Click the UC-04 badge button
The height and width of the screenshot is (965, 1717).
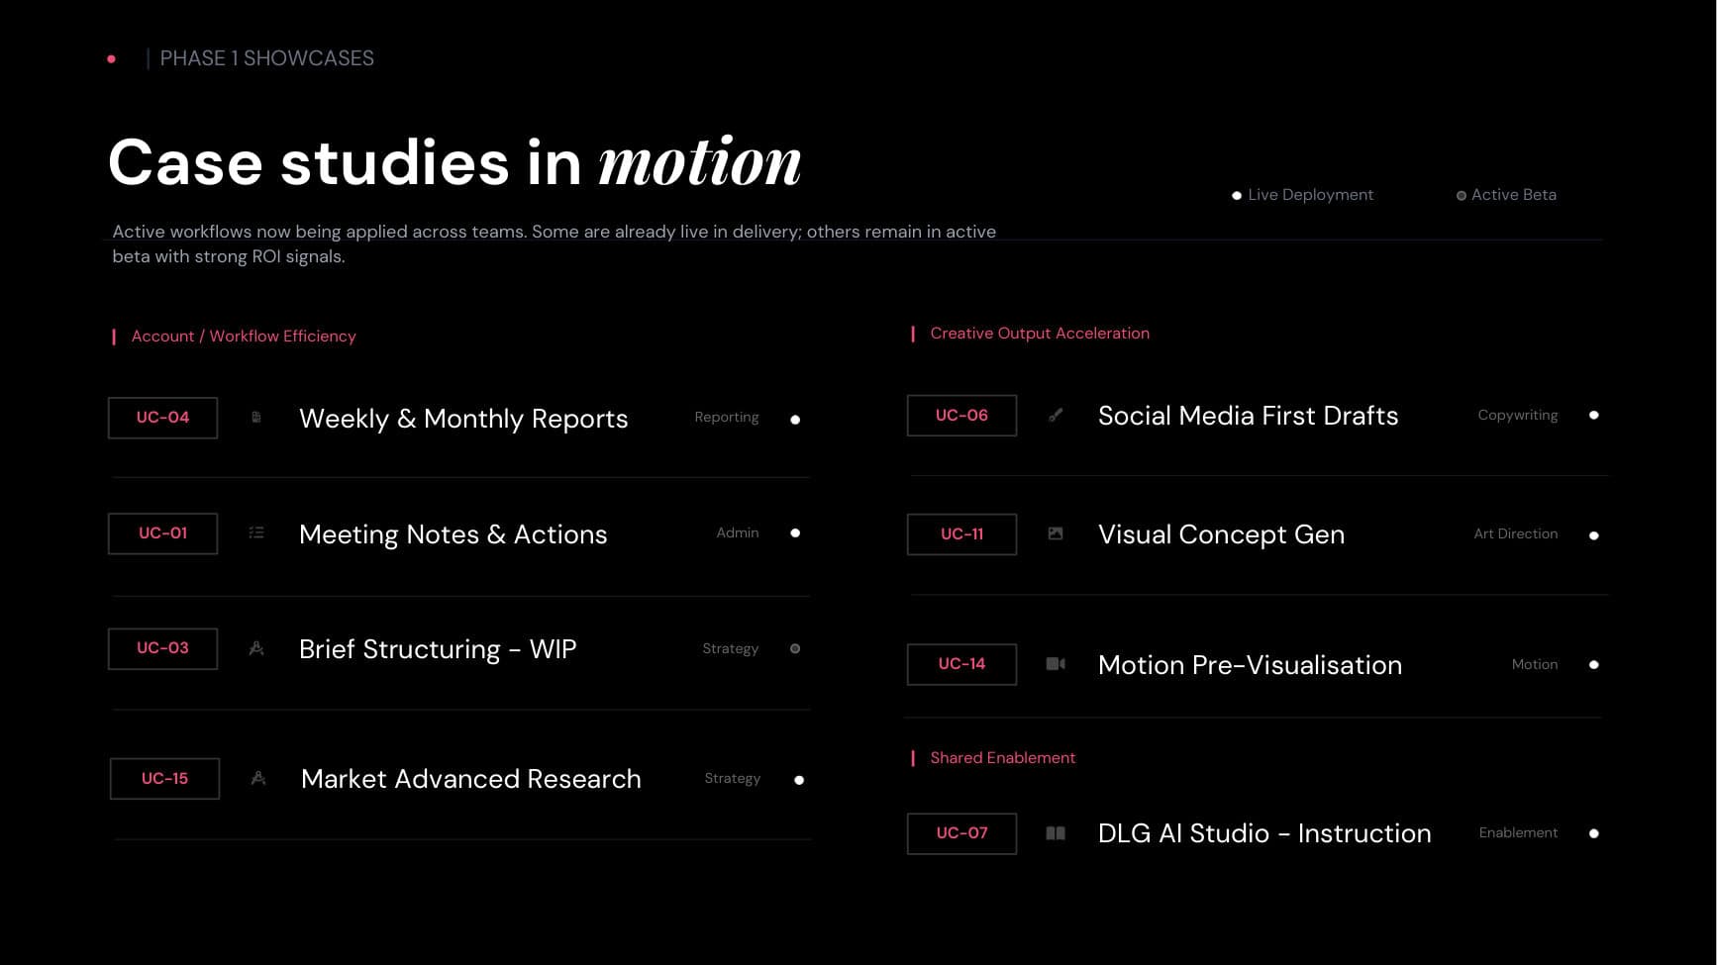click(x=162, y=418)
